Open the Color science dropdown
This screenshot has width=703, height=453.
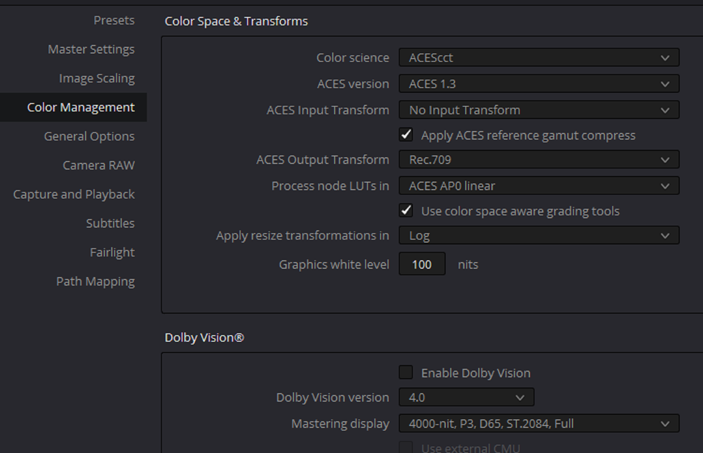click(x=539, y=58)
